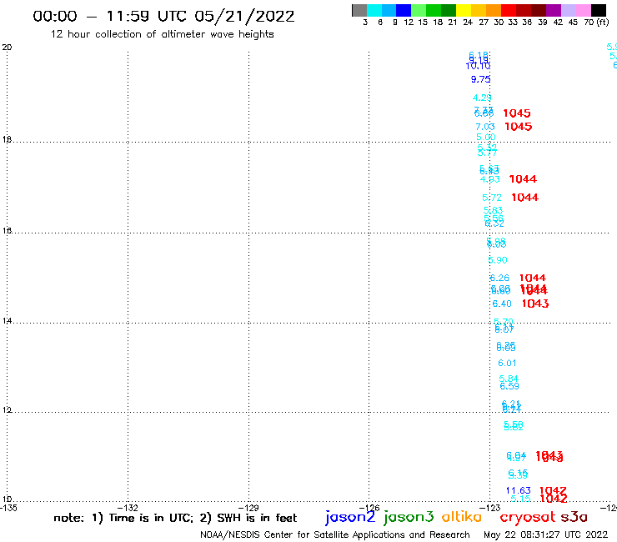The height and width of the screenshot is (542, 617).
Task: Click the gray swatch in the color scale
Action: point(359,10)
